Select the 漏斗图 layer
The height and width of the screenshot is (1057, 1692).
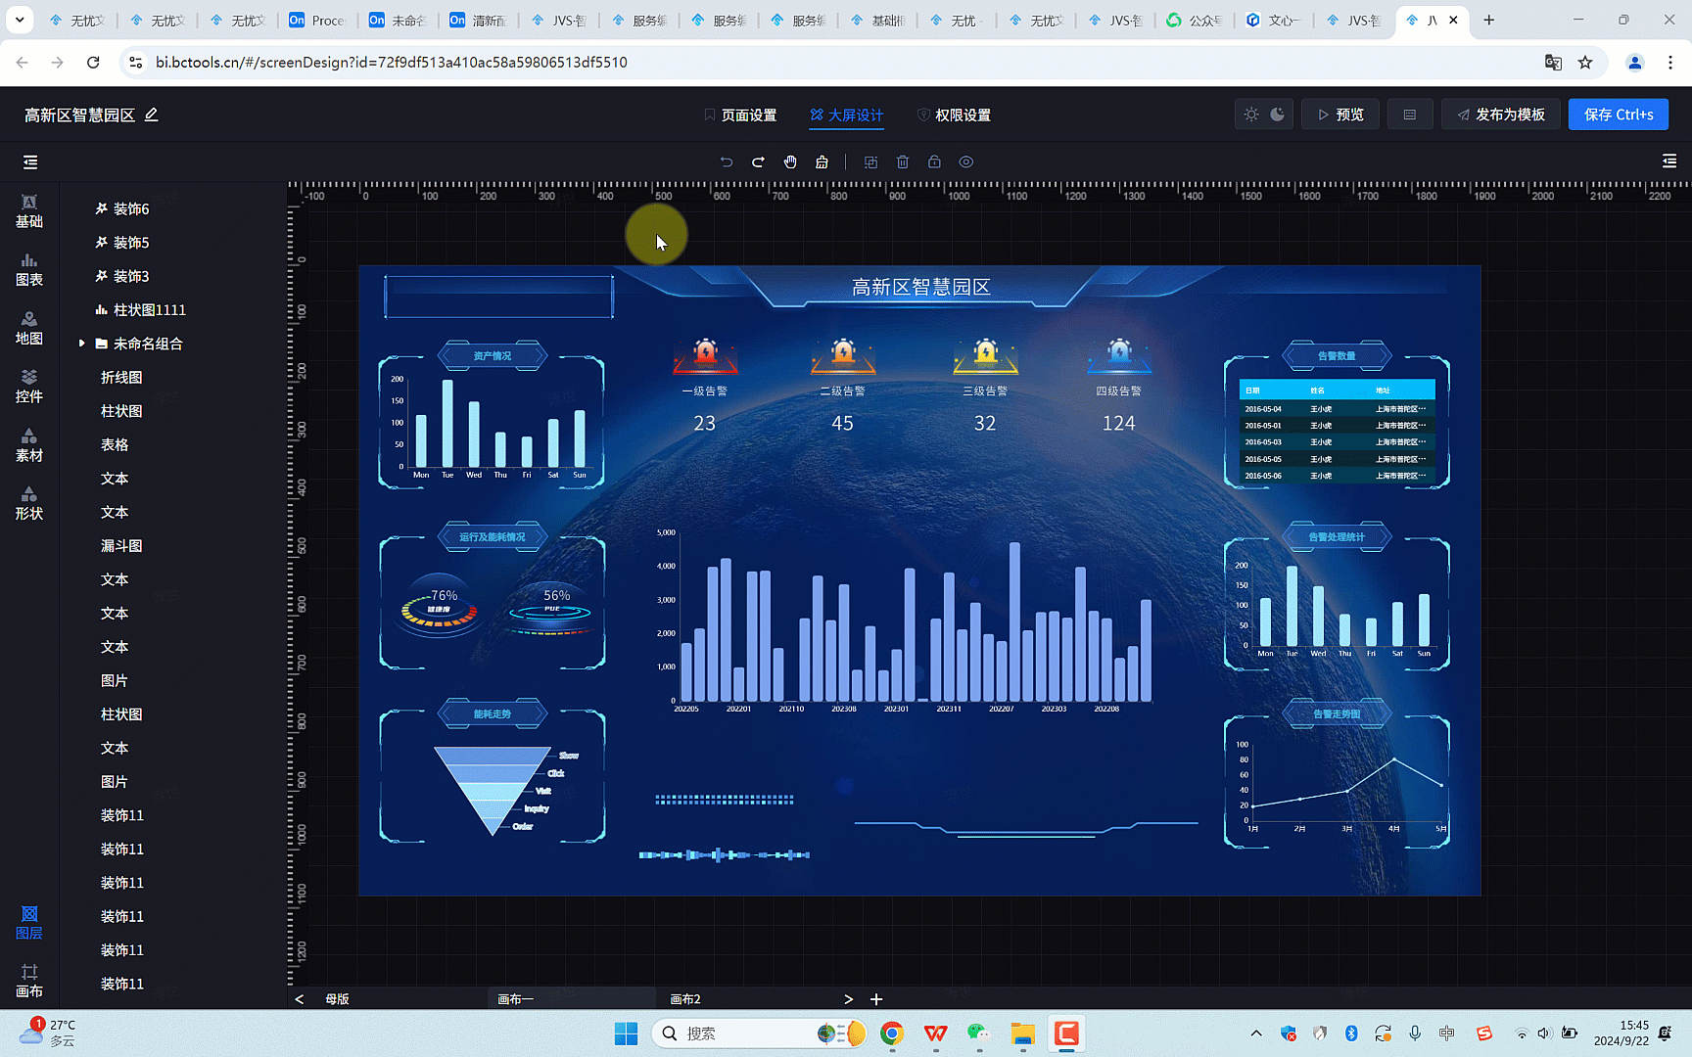[x=121, y=546]
